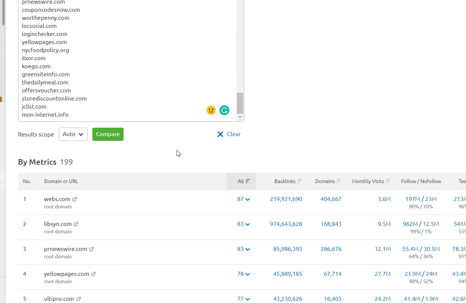
Task: Expand AS score 83 for prnewswire.com
Action: (x=243, y=249)
